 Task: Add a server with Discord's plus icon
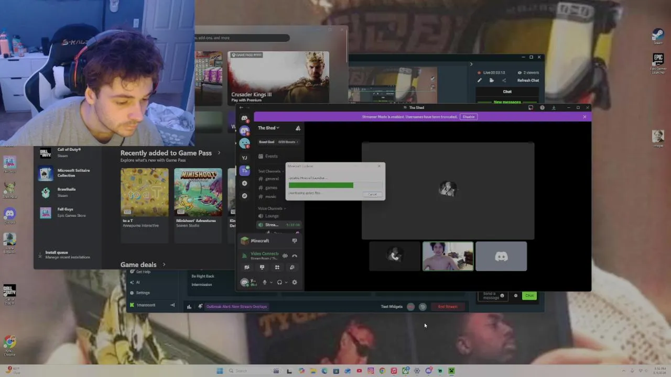[244, 183]
